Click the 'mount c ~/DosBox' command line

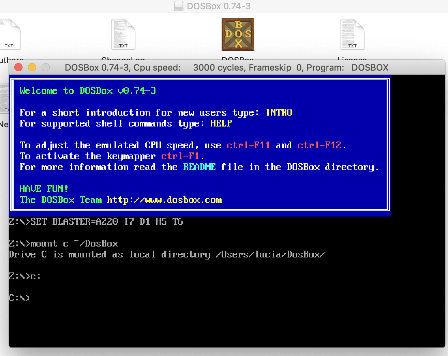point(63,243)
